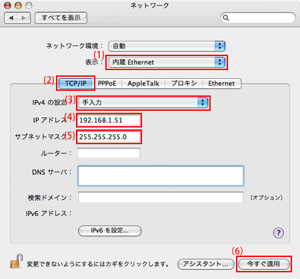Image resolution: width=300 pixels, height=279 pixels.
Task: Click the forward navigation arrow
Action: pos(24,18)
